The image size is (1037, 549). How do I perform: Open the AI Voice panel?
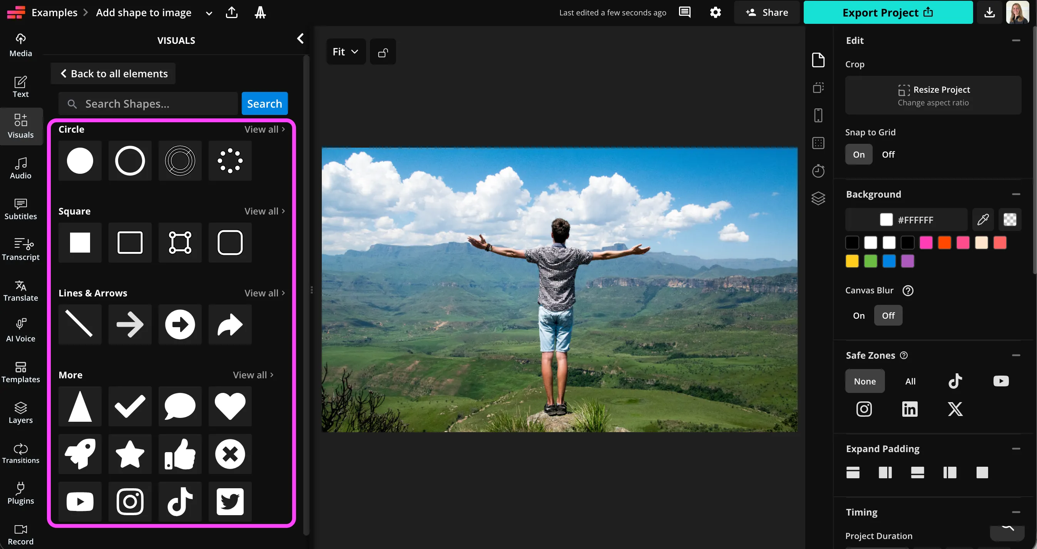click(20, 330)
